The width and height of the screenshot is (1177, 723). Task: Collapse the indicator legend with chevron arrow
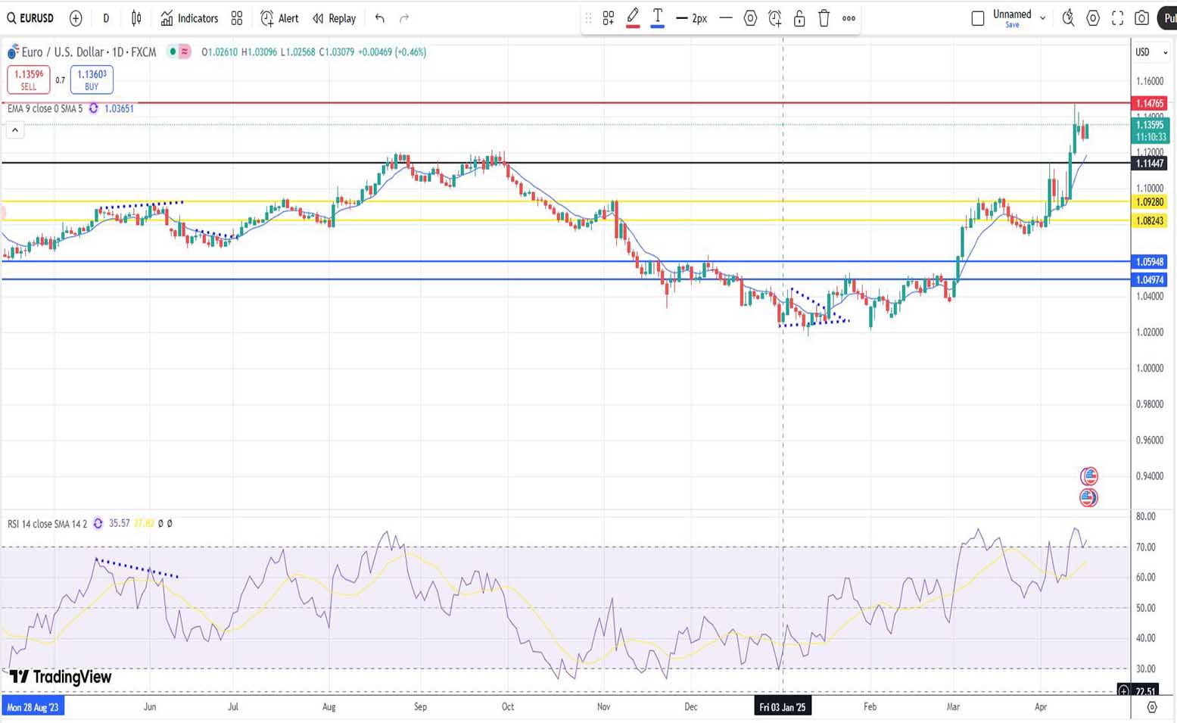(x=15, y=130)
